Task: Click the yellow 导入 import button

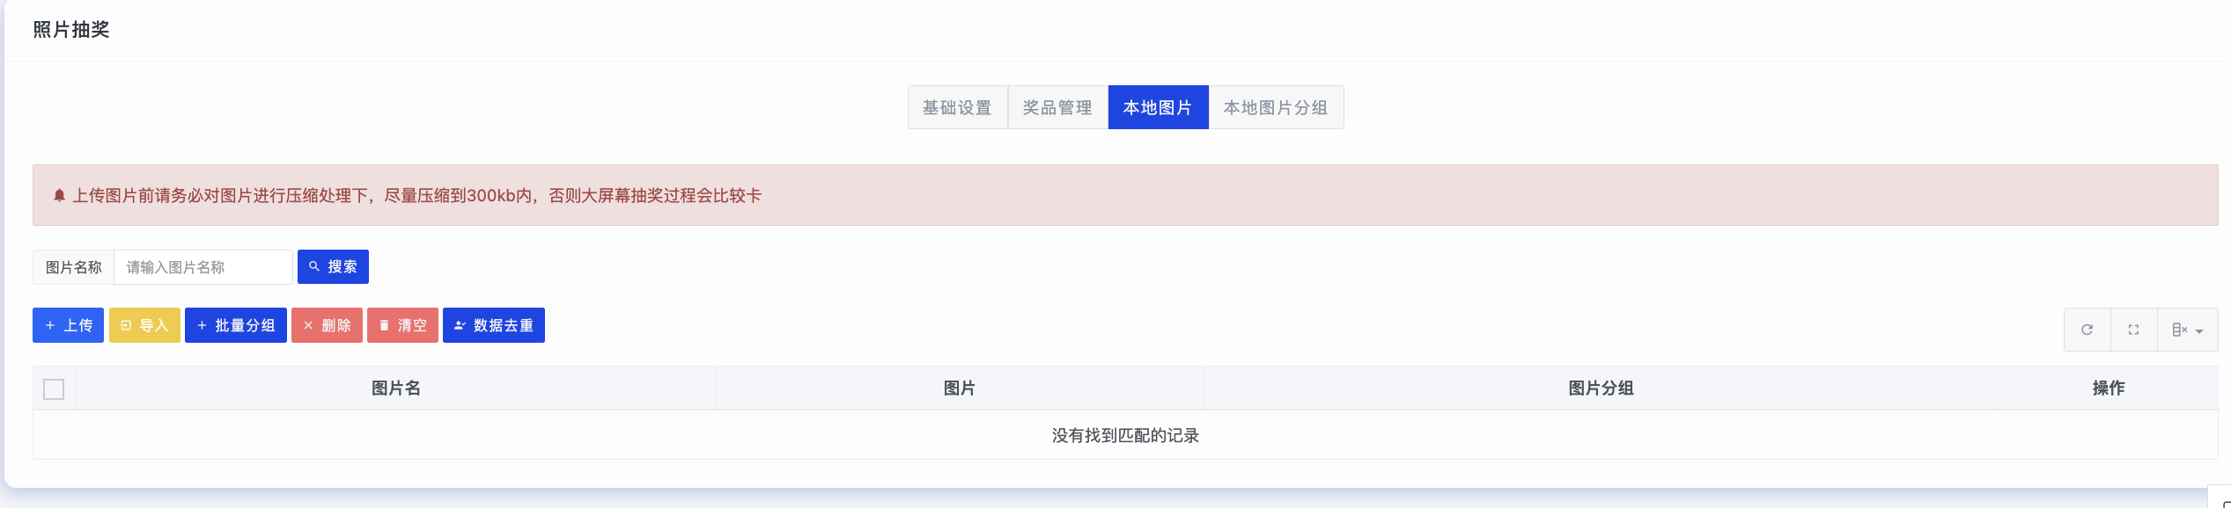Action: (144, 325)
